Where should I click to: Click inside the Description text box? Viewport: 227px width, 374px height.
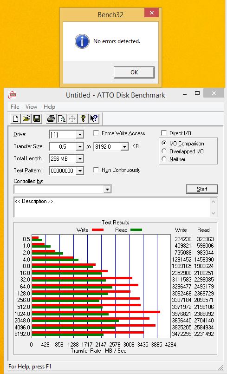click(x=112, y=207)
